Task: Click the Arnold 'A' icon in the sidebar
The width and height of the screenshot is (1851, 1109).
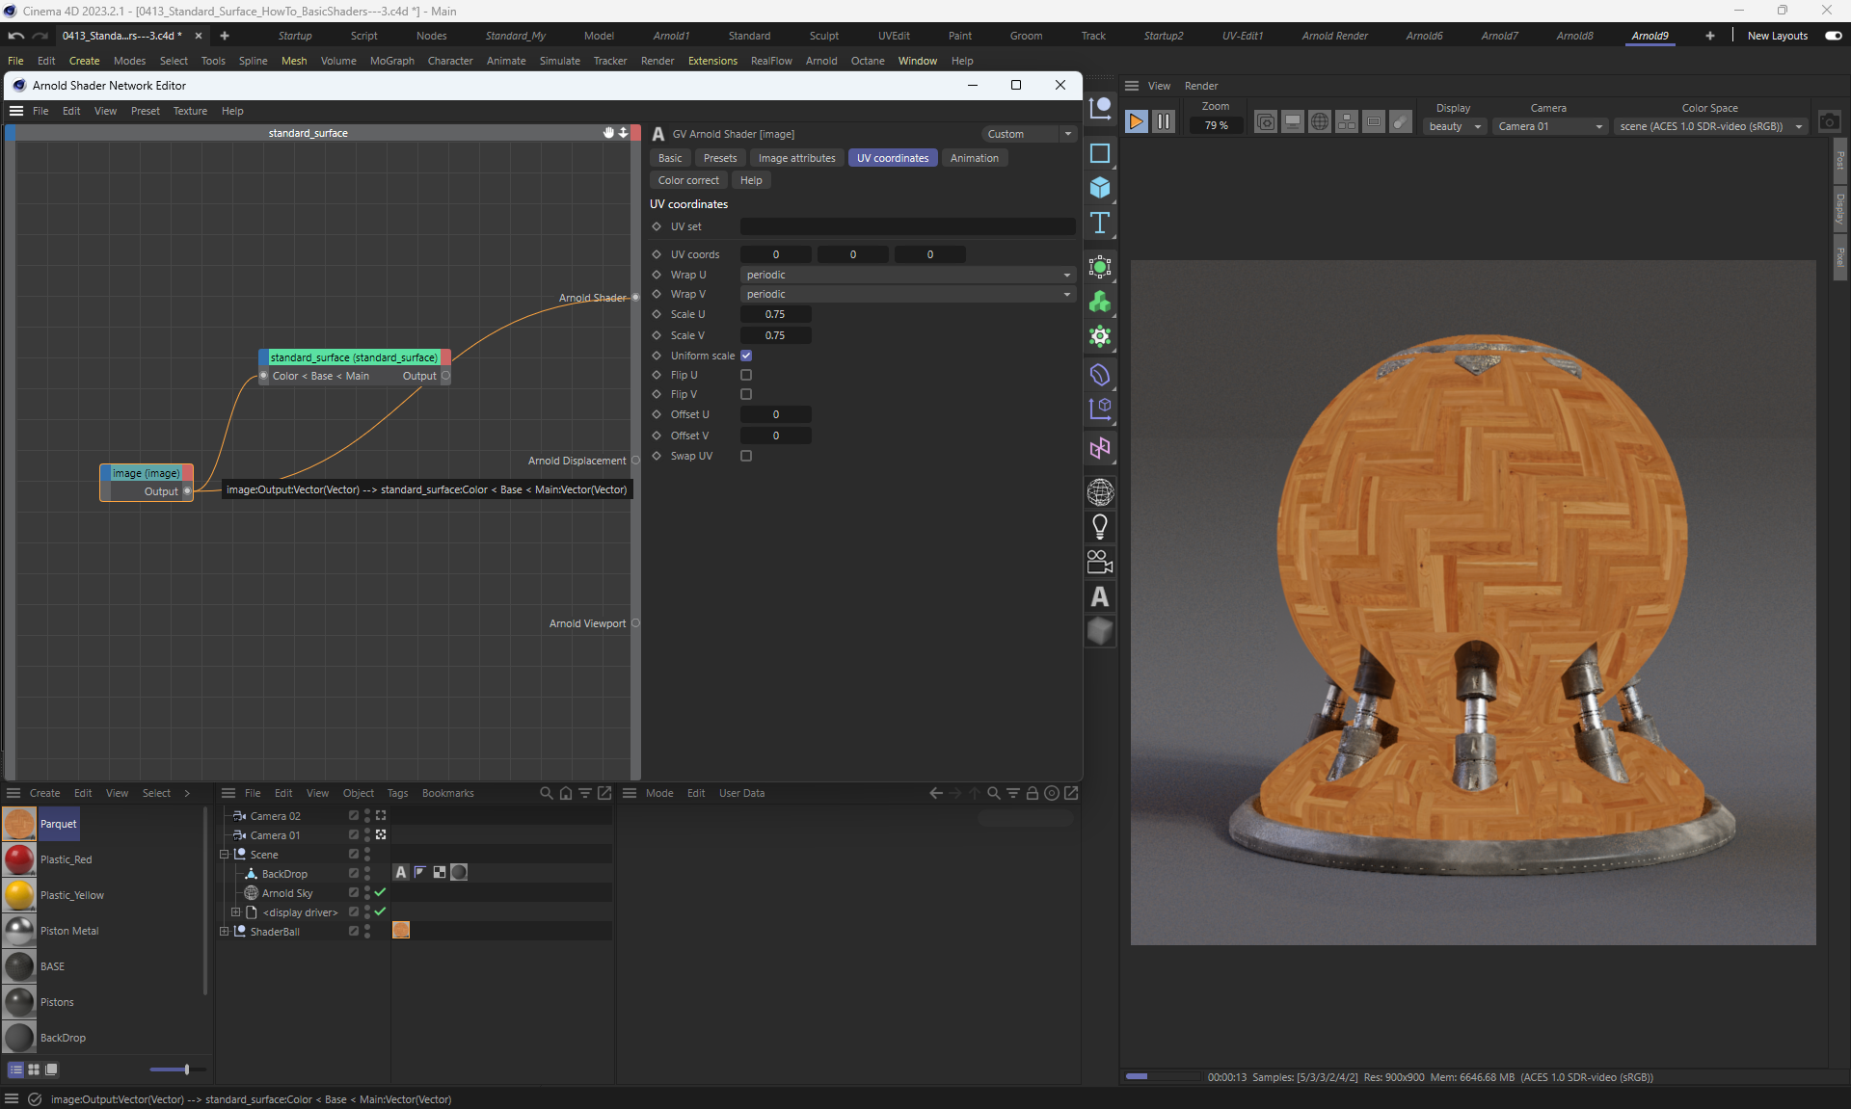Action: click(1100, 596)
